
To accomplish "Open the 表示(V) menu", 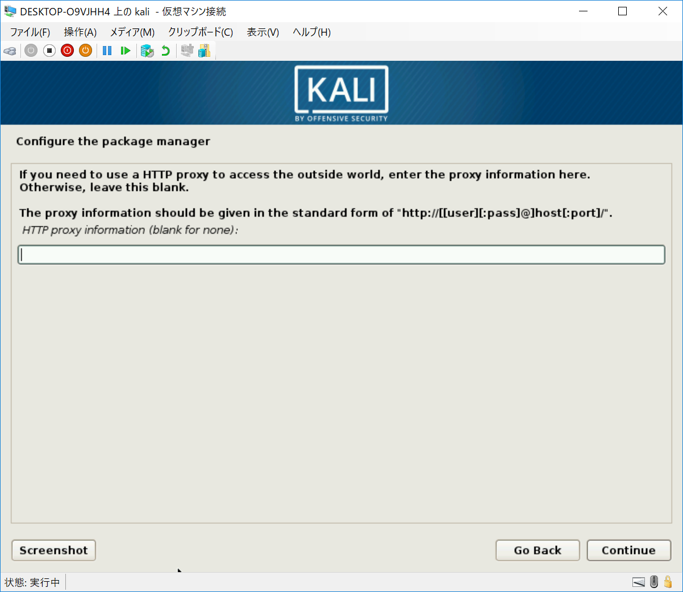I will click(263, 32).
